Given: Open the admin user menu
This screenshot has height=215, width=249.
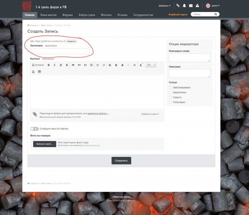Looking at the screenshot, I should point(213,6).
